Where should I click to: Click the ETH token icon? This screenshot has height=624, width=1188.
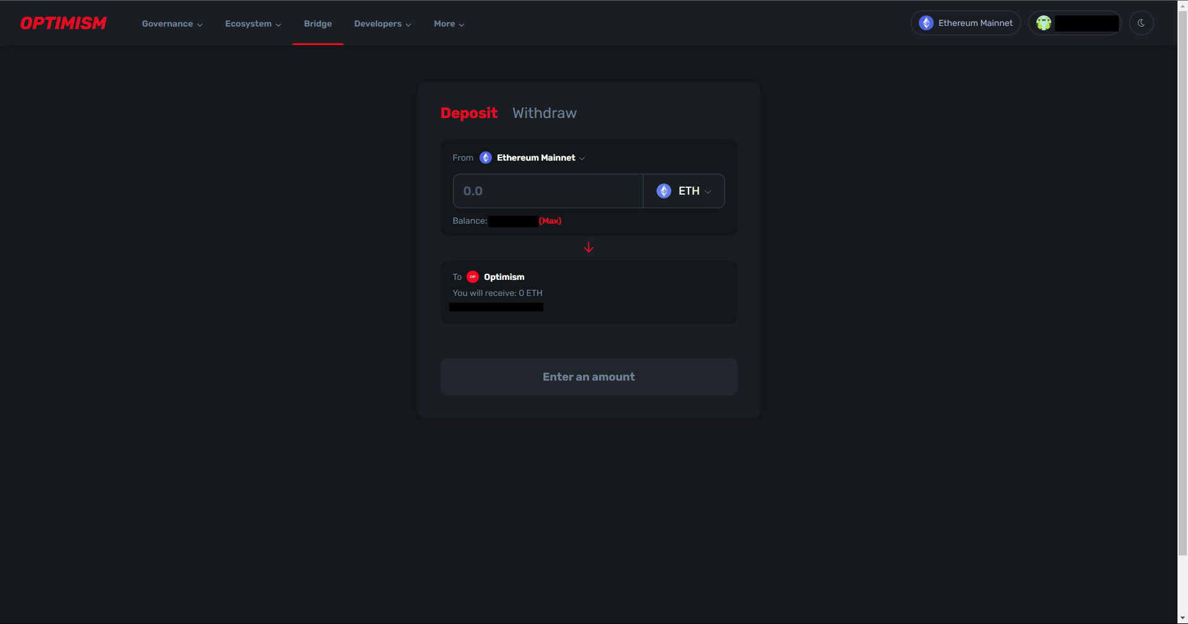(x=664, y=191)
